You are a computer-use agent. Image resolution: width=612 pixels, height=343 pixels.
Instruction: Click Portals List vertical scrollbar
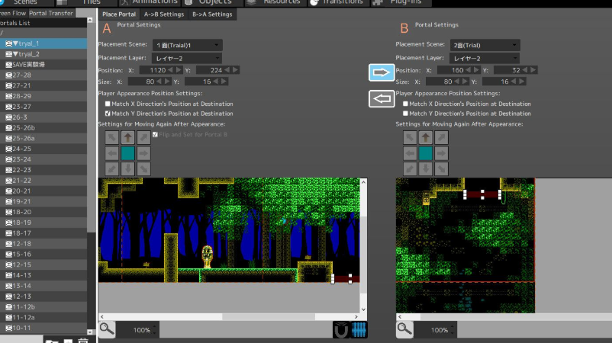(90, 175)
